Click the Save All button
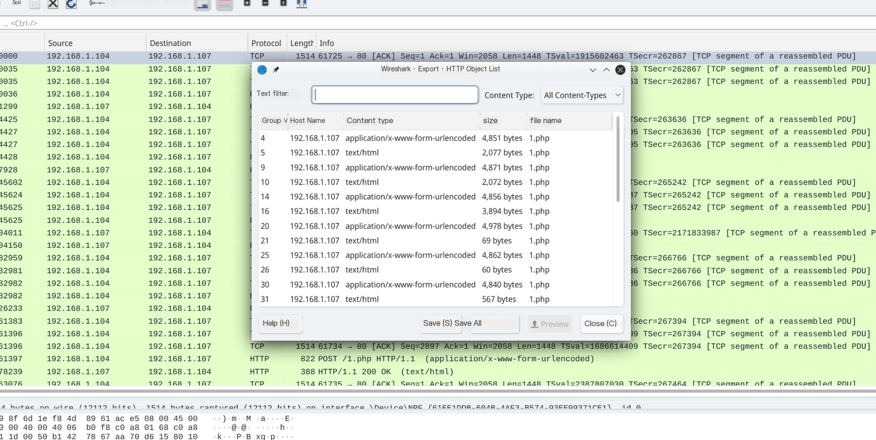 (495, 323)
